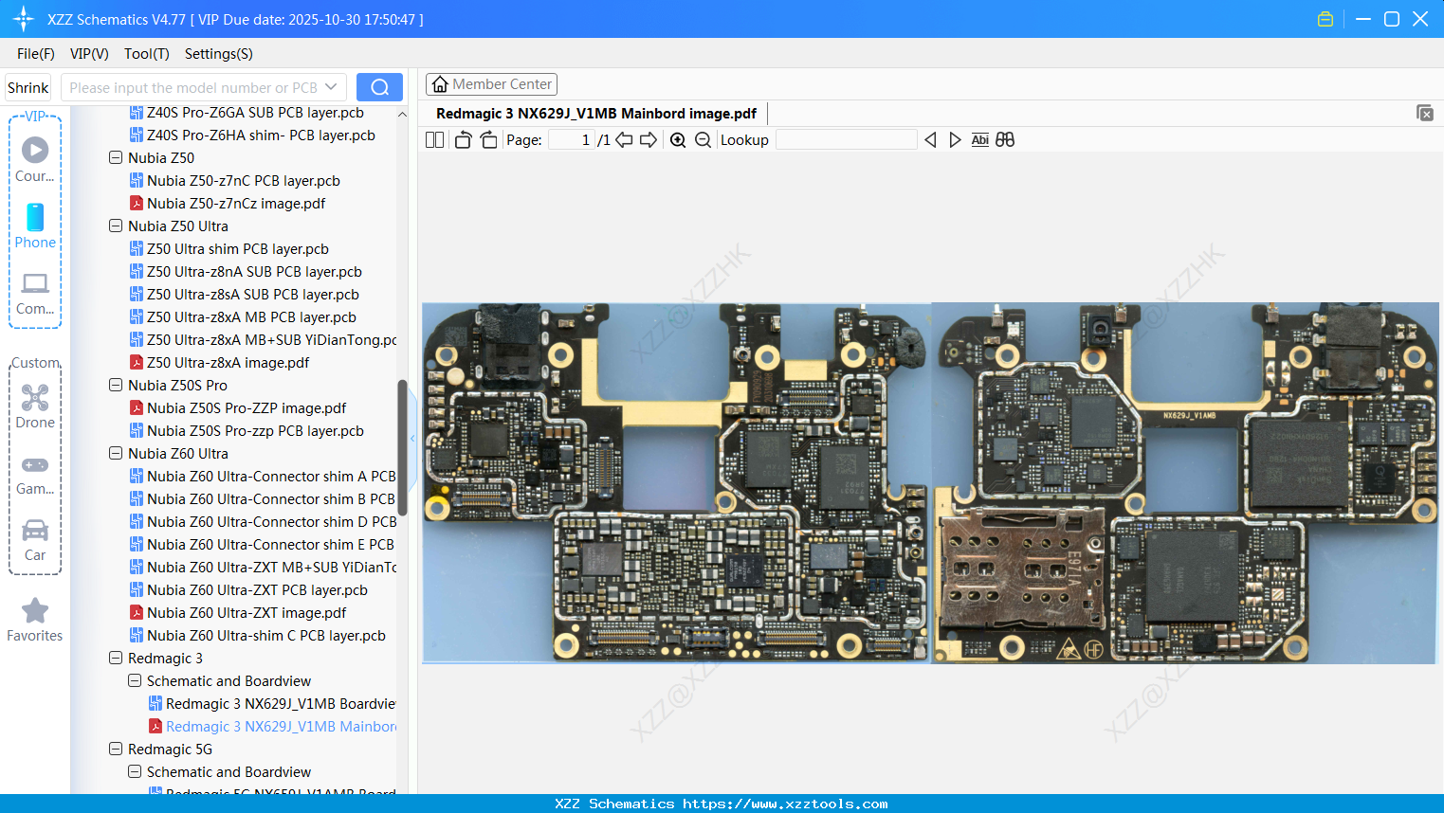This screenshot has height=813, width=1444.
Task: Open the Tool(T) menu
Action: (x=146, y=54)
